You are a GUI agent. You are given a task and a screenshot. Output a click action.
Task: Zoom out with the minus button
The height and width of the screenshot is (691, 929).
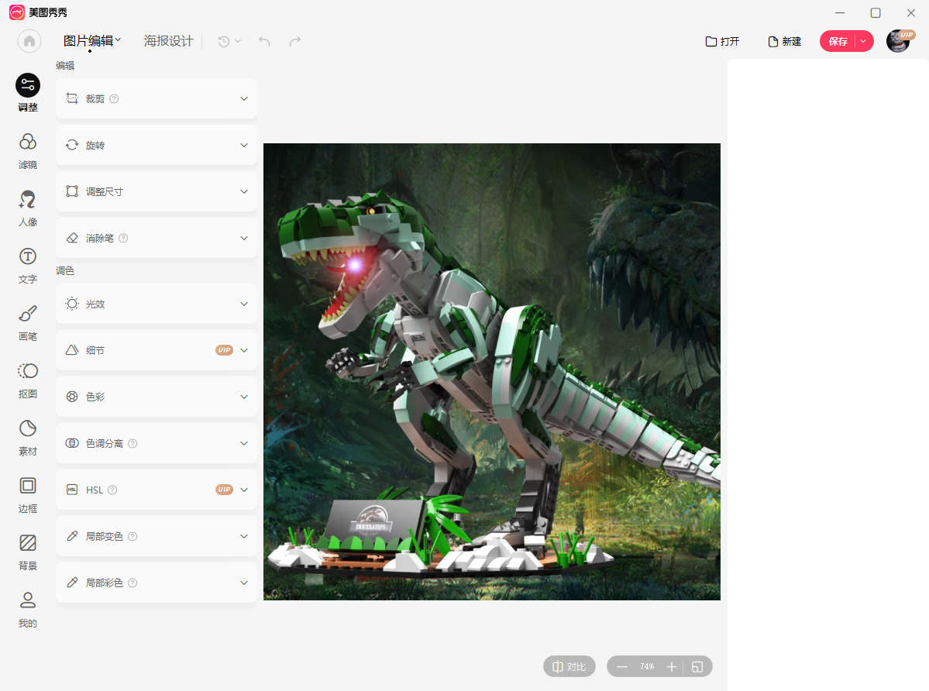(622, 667)
